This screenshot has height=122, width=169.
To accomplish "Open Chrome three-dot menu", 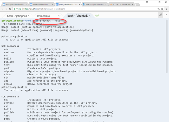I will 166,9.
